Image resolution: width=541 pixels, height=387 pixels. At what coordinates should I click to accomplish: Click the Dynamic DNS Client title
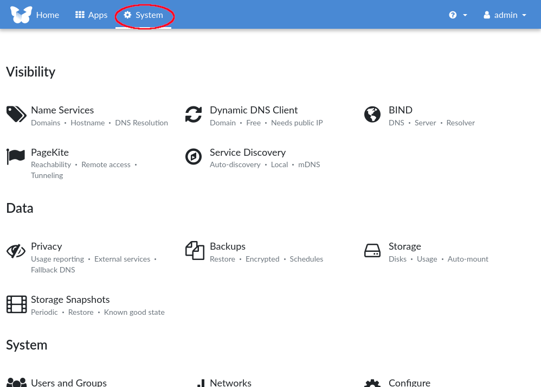254,110
